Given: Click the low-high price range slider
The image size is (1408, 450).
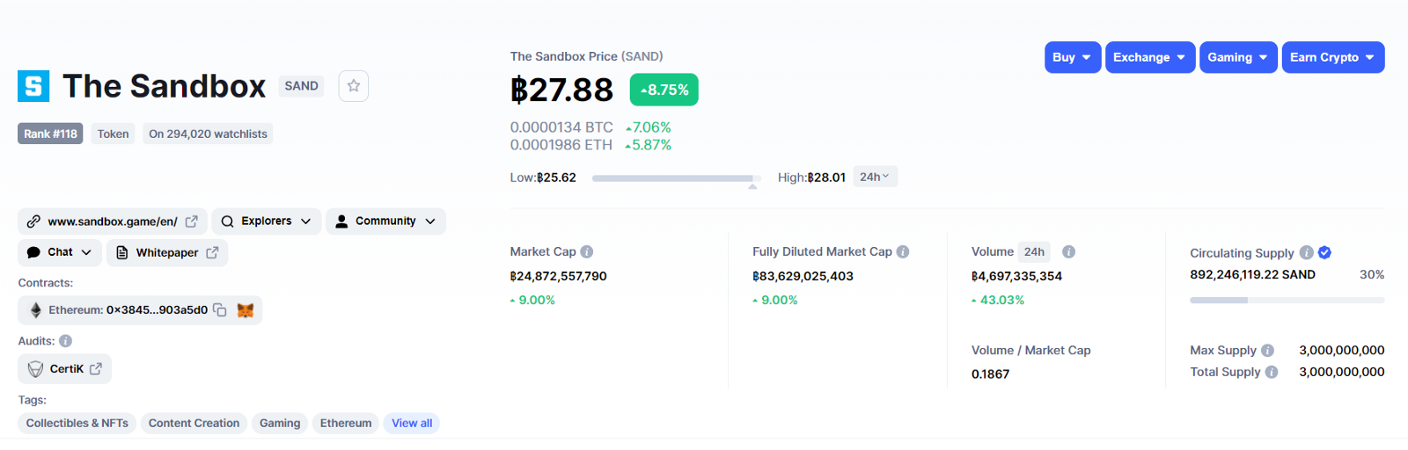Looking at the screenshot, I should [x=677, y=178].
